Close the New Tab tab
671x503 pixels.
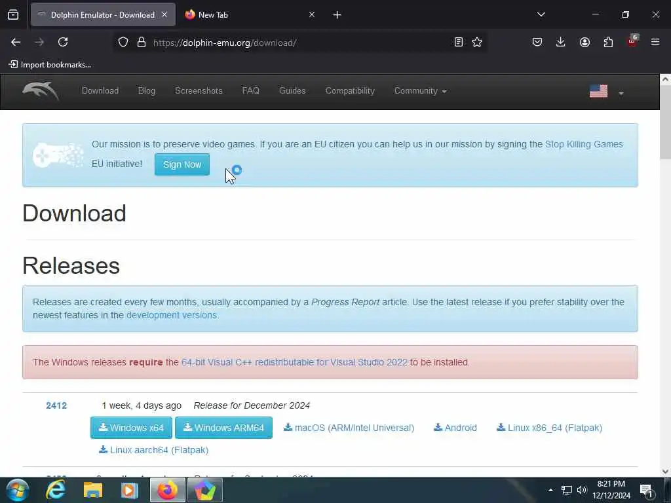pos(312,15)
